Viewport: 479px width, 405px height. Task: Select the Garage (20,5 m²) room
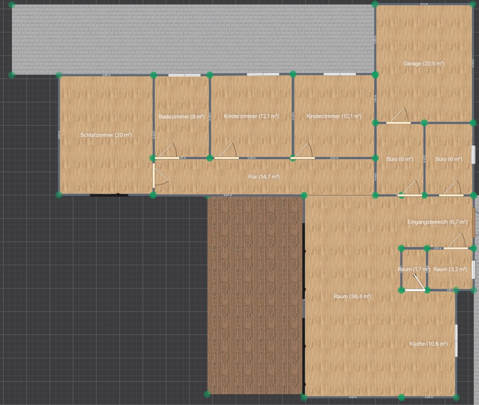coord(423,64)
